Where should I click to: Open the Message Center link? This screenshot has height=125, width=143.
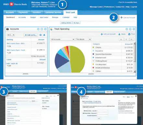click(x=96, y=7)
